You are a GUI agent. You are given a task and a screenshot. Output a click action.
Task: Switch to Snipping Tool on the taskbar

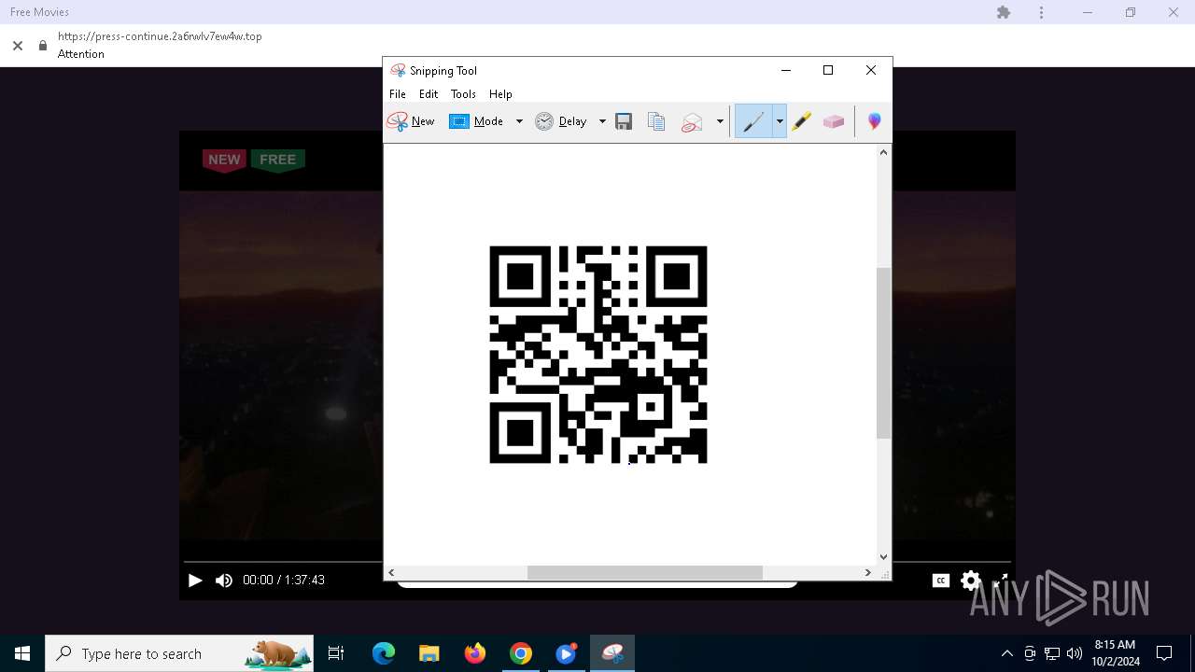(x=612, y=653)
